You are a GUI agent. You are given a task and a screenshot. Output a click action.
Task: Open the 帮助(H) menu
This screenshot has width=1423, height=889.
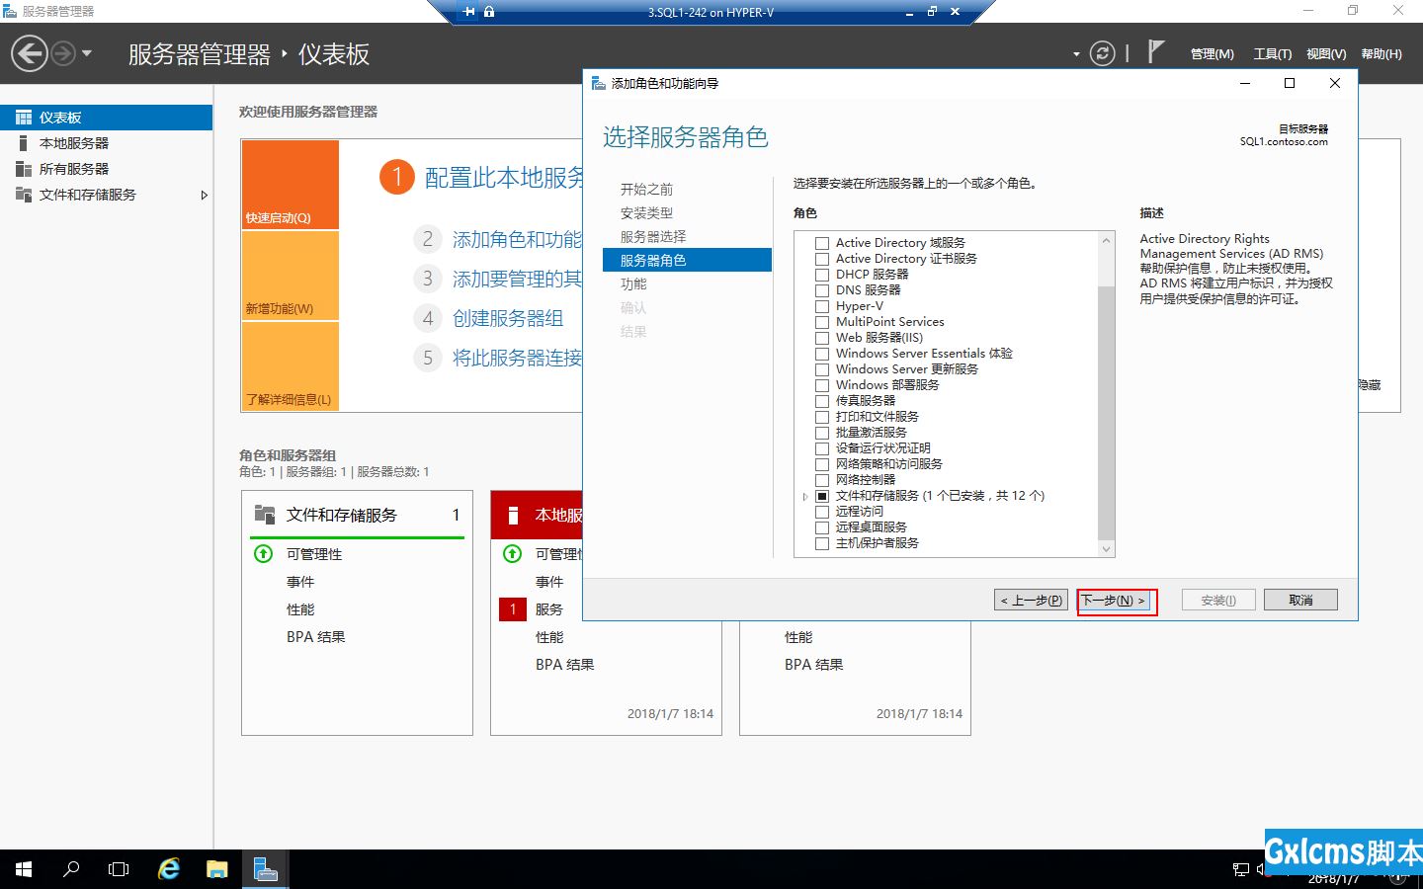(1381, 54)
